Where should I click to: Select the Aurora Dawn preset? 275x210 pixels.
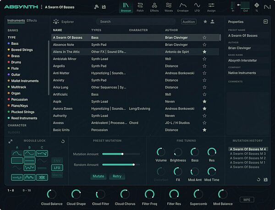point(135,108)
